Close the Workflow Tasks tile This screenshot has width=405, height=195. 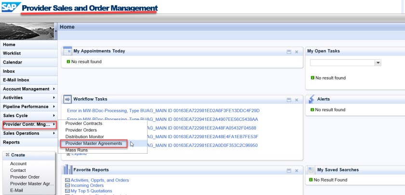297,100
